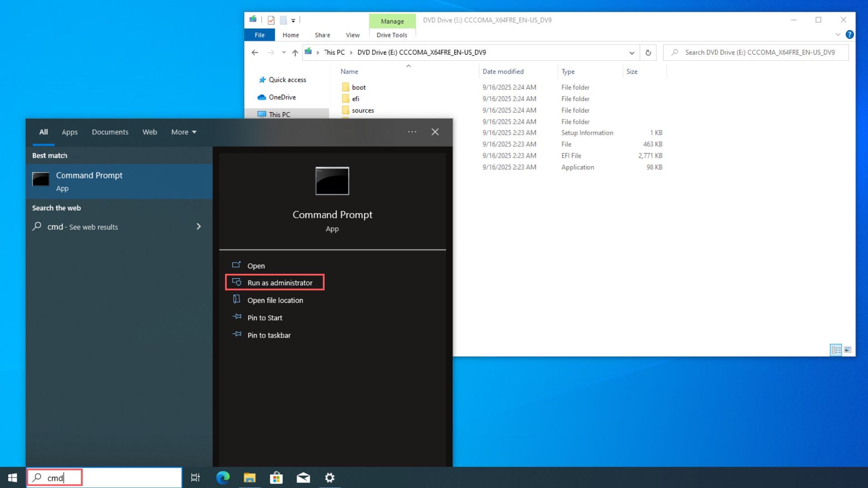Viewport: 868px width, 488px height.
Task: Click the Task View taskbar icon
Action: (x=195, y=477)
